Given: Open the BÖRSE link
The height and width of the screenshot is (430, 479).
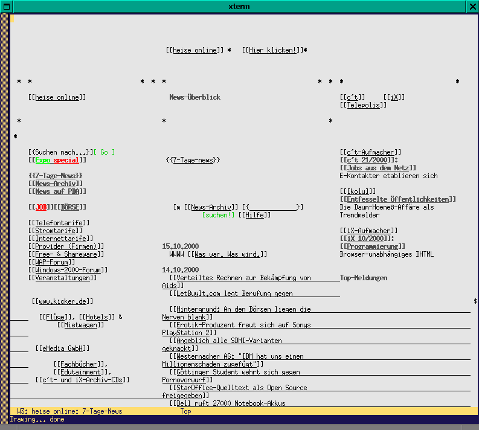Looking at the screenshot, I should pyautogui.click(x=70, y=207).
